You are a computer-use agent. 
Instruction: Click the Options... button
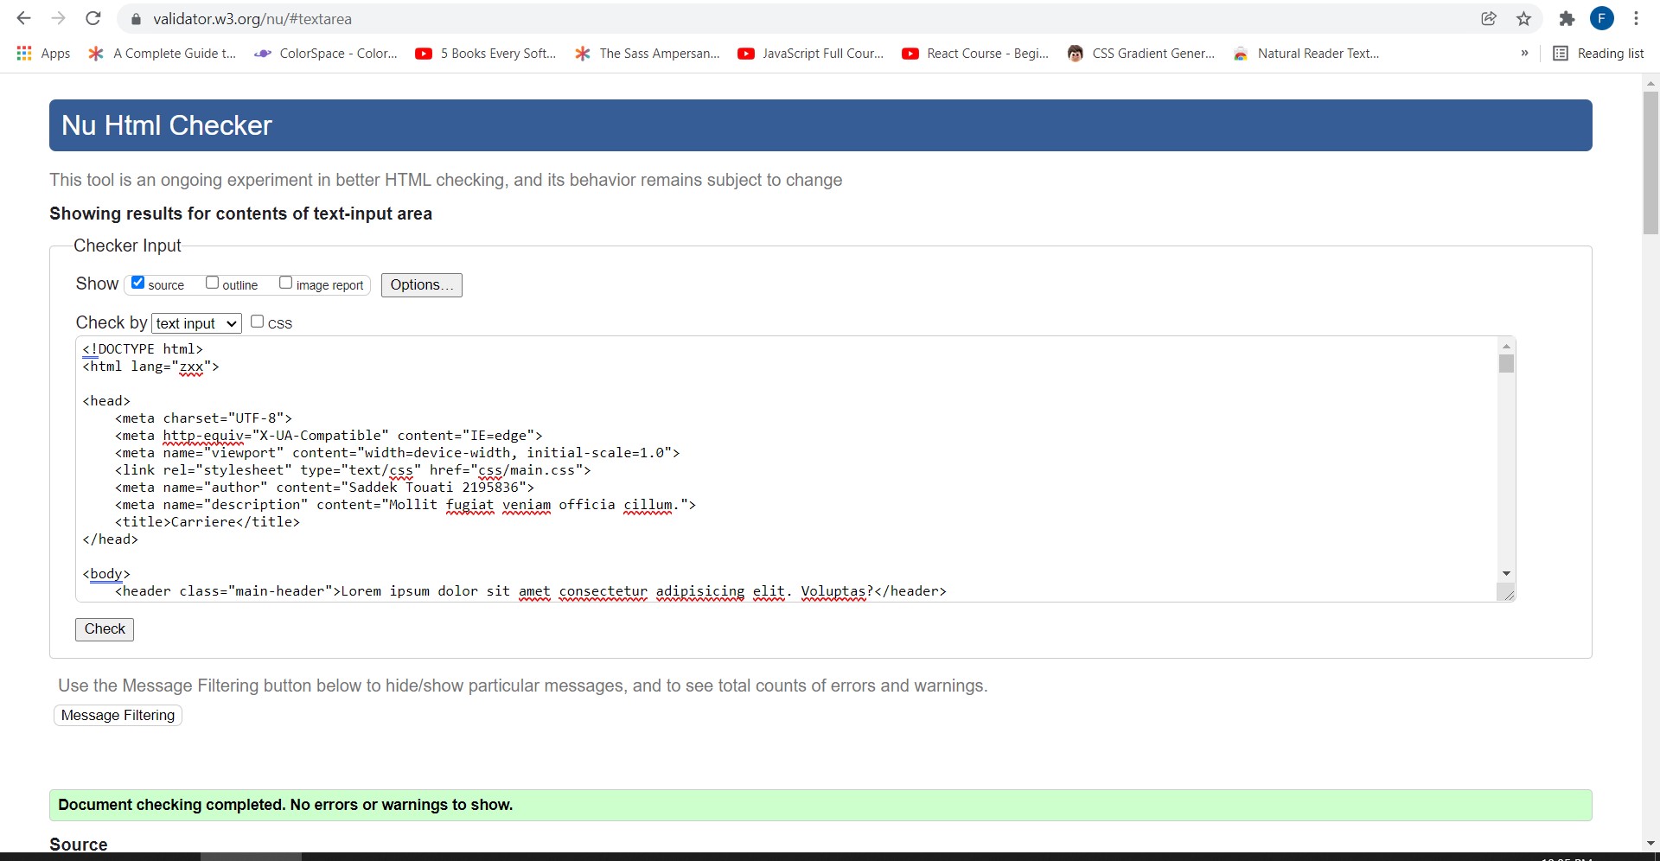coord(421,285)
